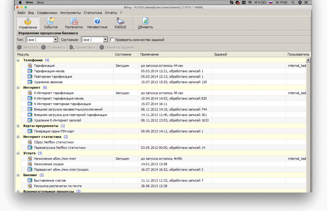327x211 pixels.
Task: Click the icon beside Повторная тарификация
Action: click(x=30, y=76)
